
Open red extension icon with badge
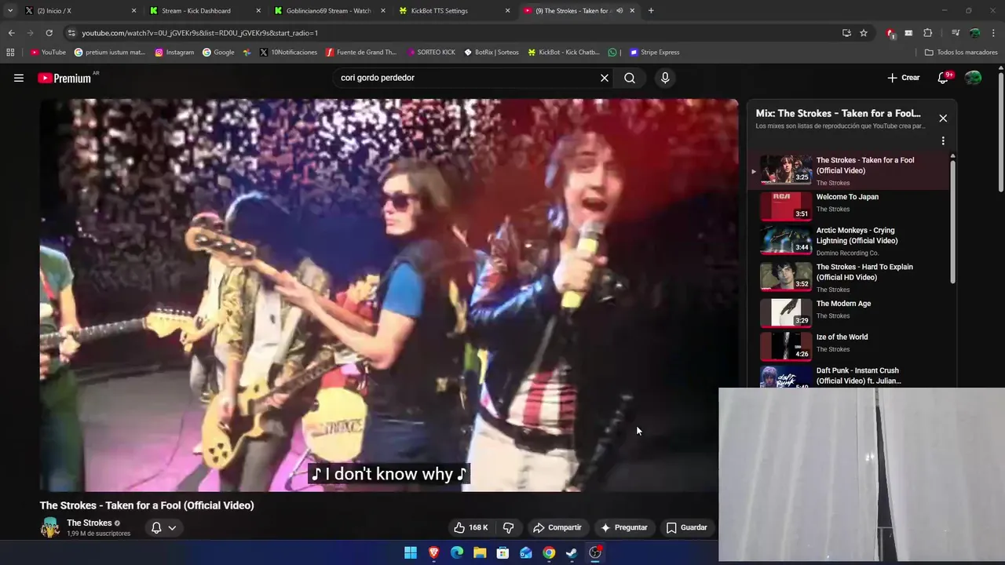[x=890, y=33]
